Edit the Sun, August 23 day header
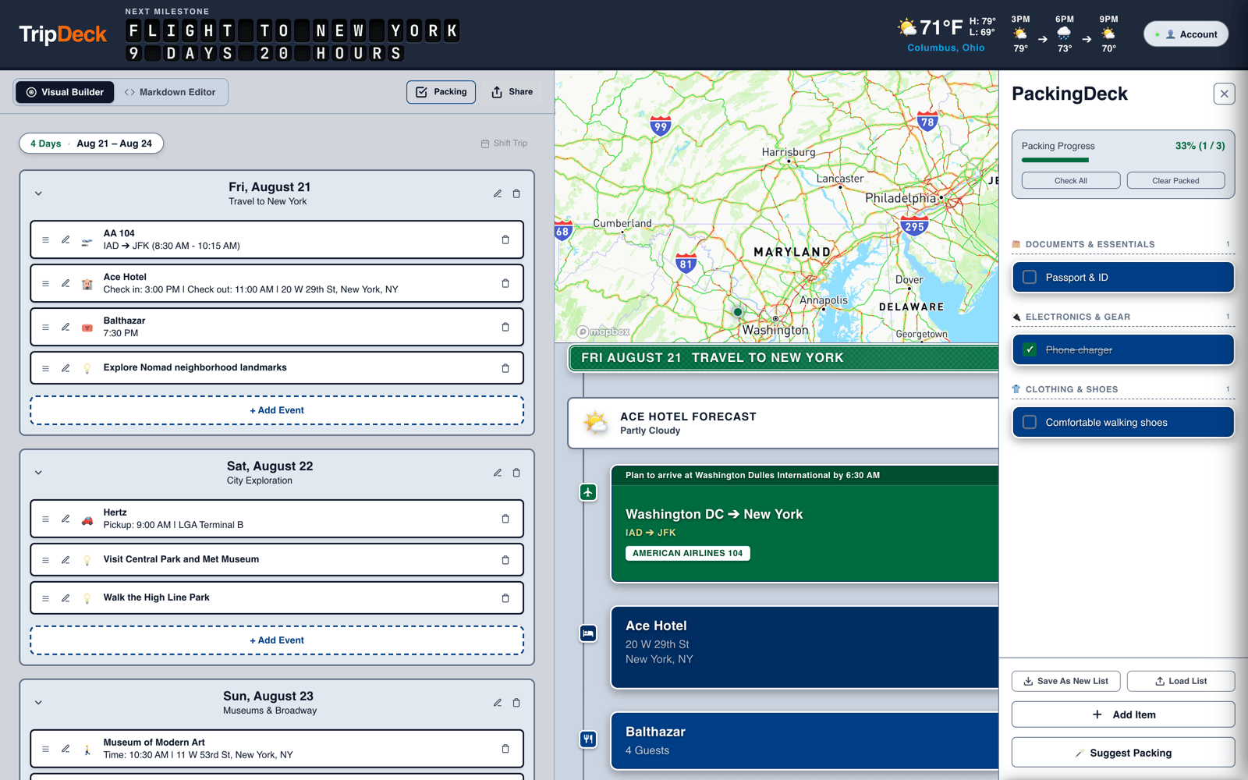This screenshot has width=1248, height=780. pos(498,703)
